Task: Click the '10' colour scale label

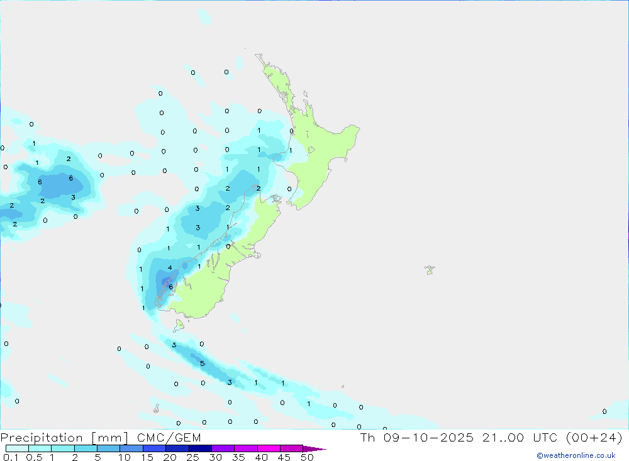Action: point(125,457)
